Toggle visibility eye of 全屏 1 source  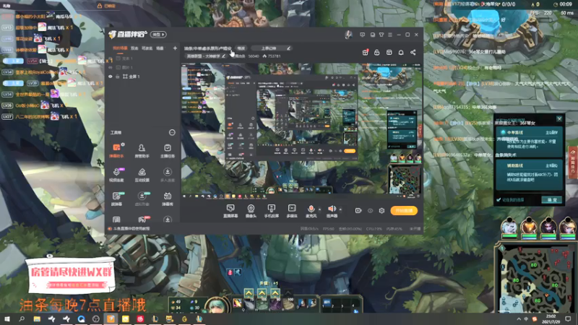(x=111, y=77)
